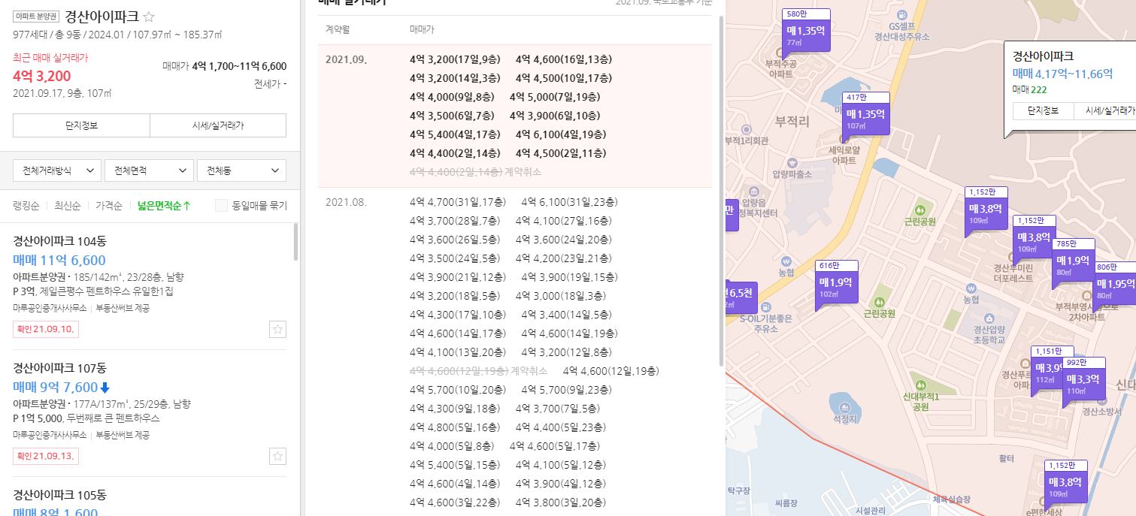
Task: Click the 확인21.09.13. confirmation badge
Action: pyautogui.click(x=46, y=456)
